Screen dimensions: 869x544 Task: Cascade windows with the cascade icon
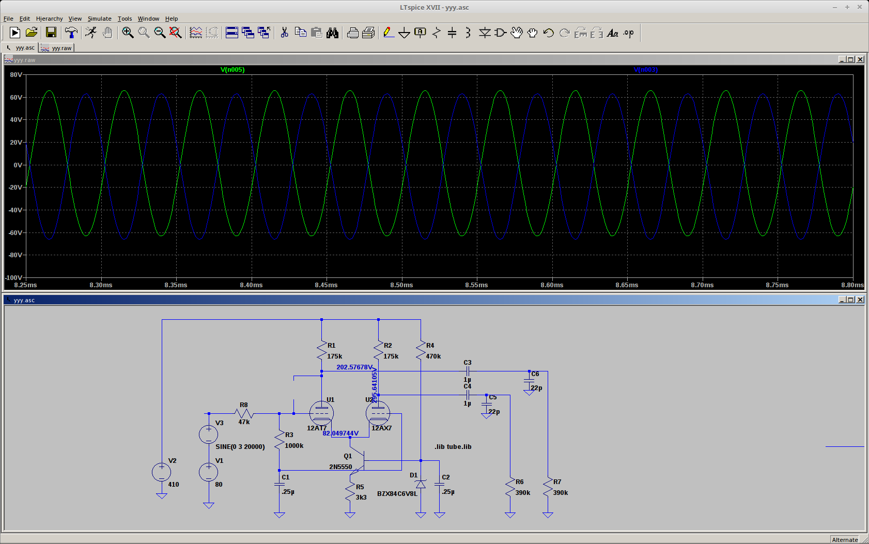coord(248,33)
